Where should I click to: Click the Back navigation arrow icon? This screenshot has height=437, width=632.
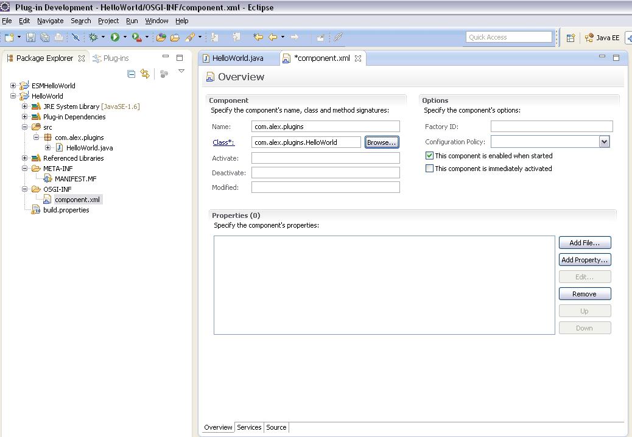pyautogui.click(x=273, y=38)
